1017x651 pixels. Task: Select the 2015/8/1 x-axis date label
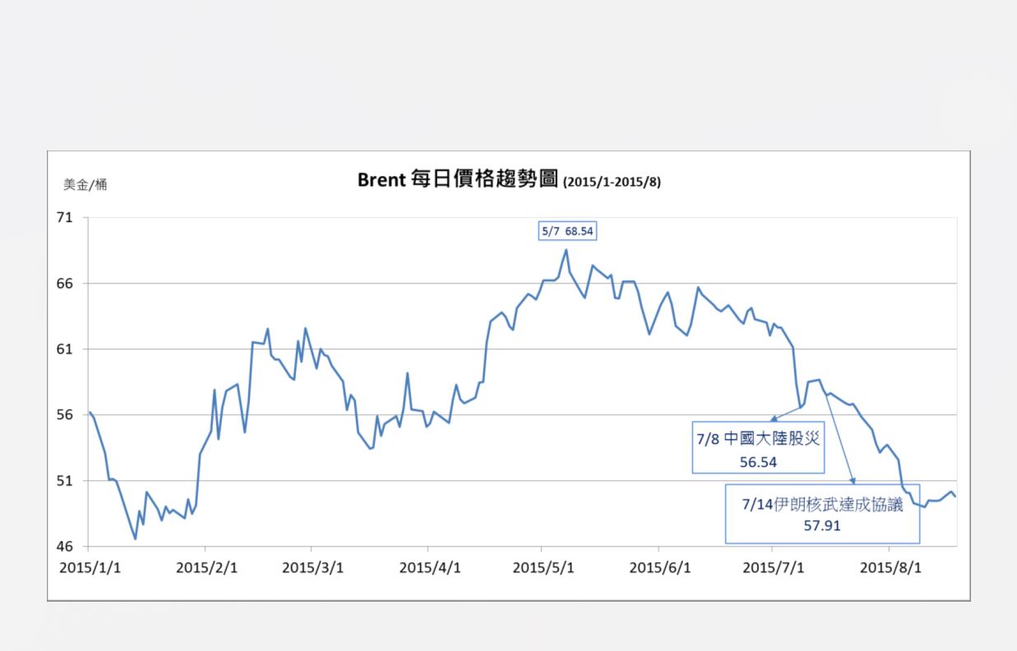click(x=890, y=568)
